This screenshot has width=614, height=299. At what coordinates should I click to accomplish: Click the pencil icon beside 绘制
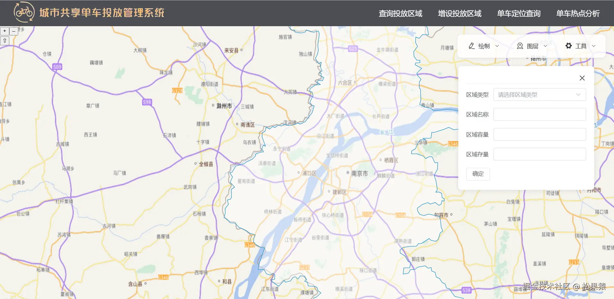[x=471, y=46]
